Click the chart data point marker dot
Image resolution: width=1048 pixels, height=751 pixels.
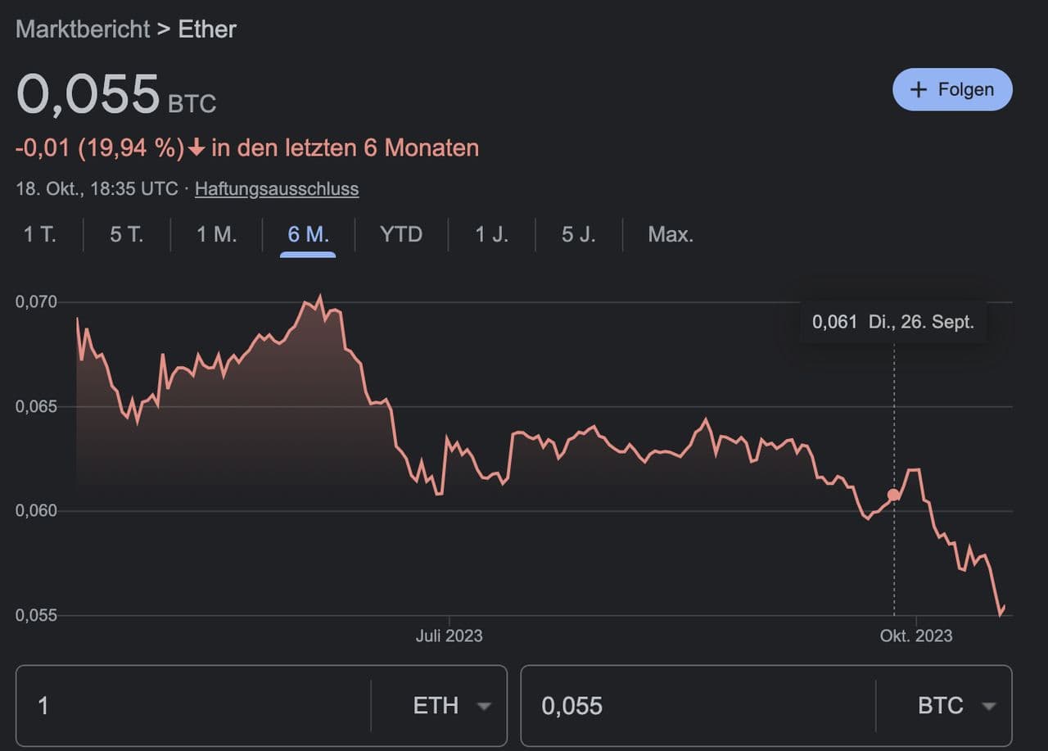click(893, 495)
